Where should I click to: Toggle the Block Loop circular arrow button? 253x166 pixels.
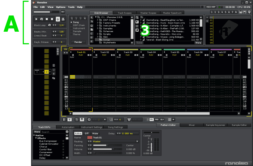point(50,25)
